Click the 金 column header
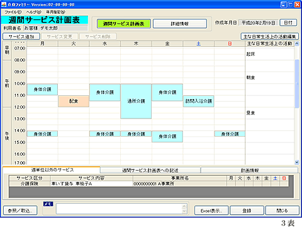This screenshot has width=302, height=227. (167, 44)
